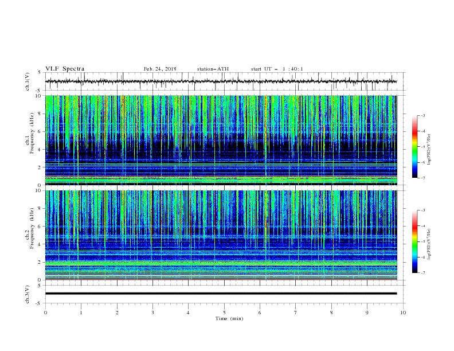The height and width of the screenshot is (351, 454).
Task: Click the 'VLF Spectra' title text
Action: [65, 69]
